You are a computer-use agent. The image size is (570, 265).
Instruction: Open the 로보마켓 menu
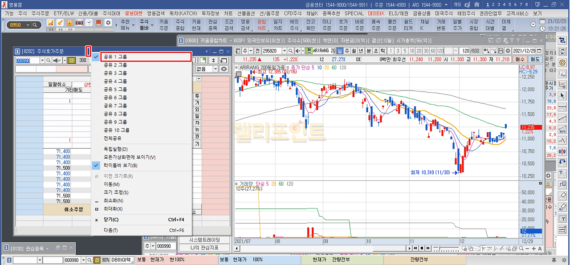(135, 13)
